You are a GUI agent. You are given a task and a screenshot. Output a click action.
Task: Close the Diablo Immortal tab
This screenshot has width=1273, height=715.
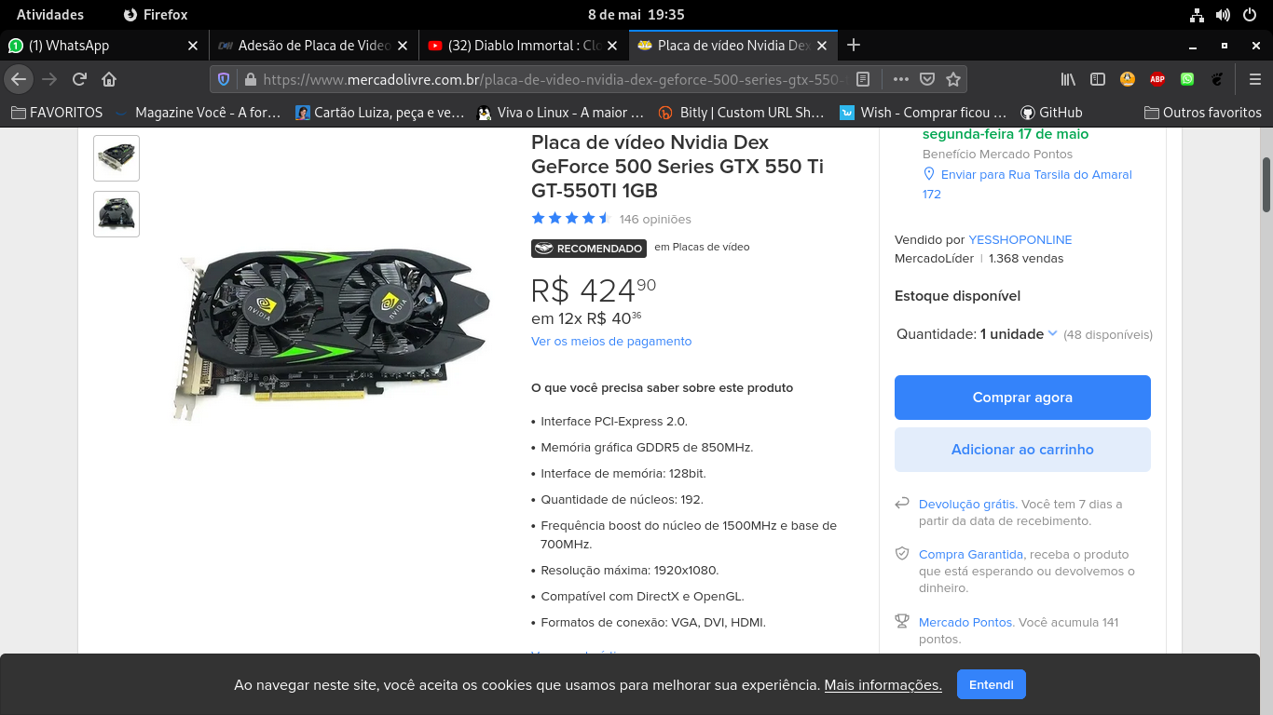pos(612,45)
